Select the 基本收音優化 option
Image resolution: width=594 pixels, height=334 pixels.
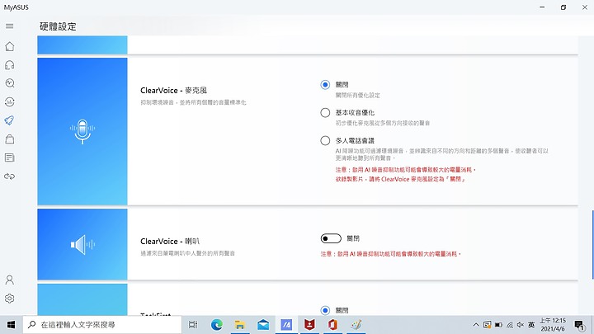pyautogui.click(x=325, y=112)
